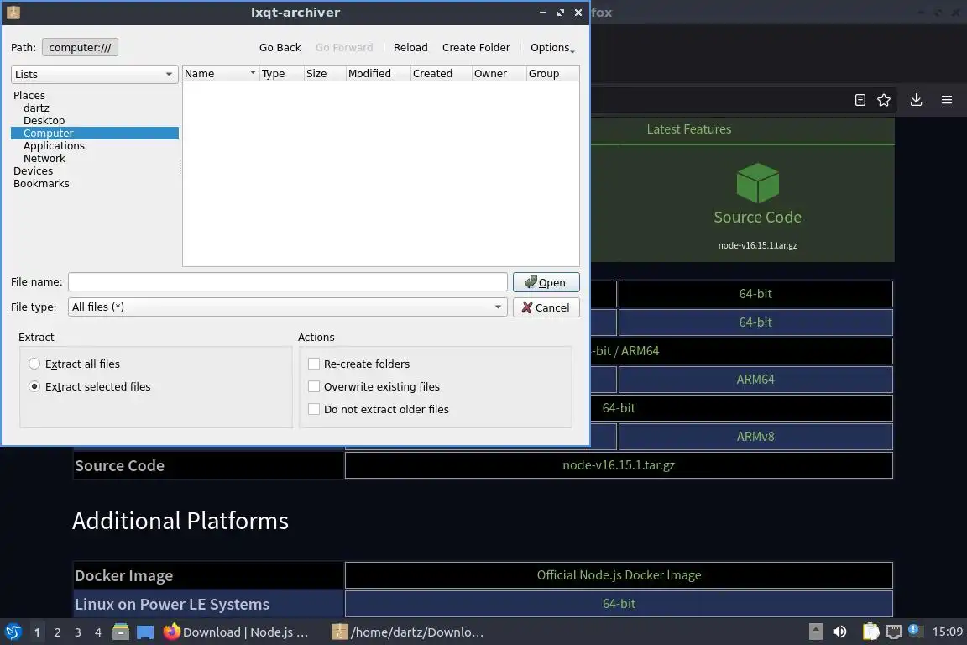The width and height of the screenshot is (967, 645).
Task: Enable Do not extract older files checkbox
Action: click(314, 409)
